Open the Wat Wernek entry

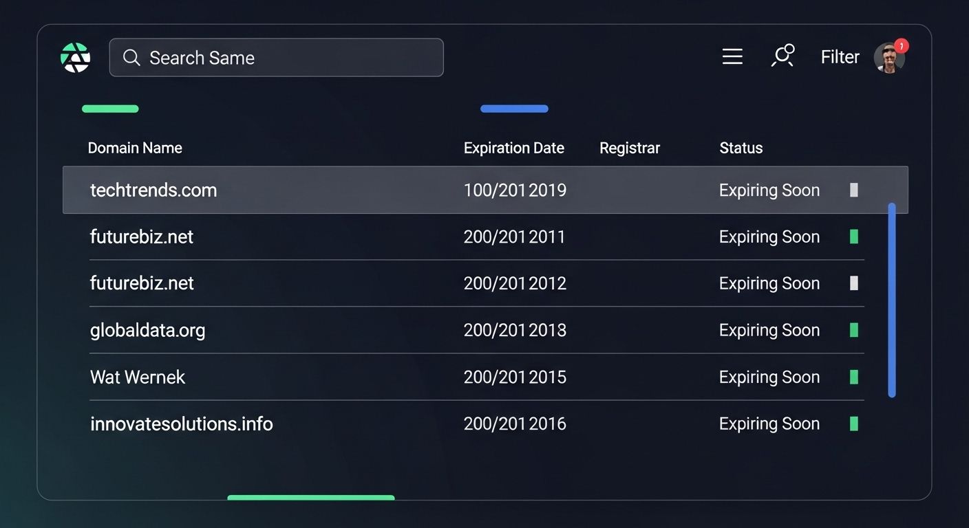(137, 377)
